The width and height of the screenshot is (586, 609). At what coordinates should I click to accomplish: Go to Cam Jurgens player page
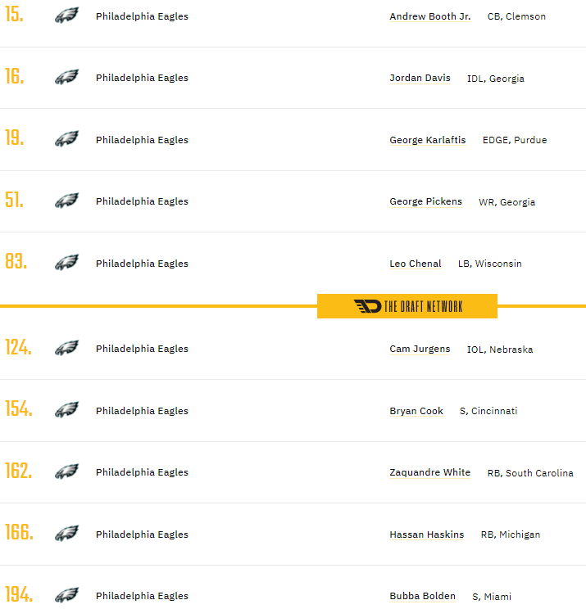point(420,349)
